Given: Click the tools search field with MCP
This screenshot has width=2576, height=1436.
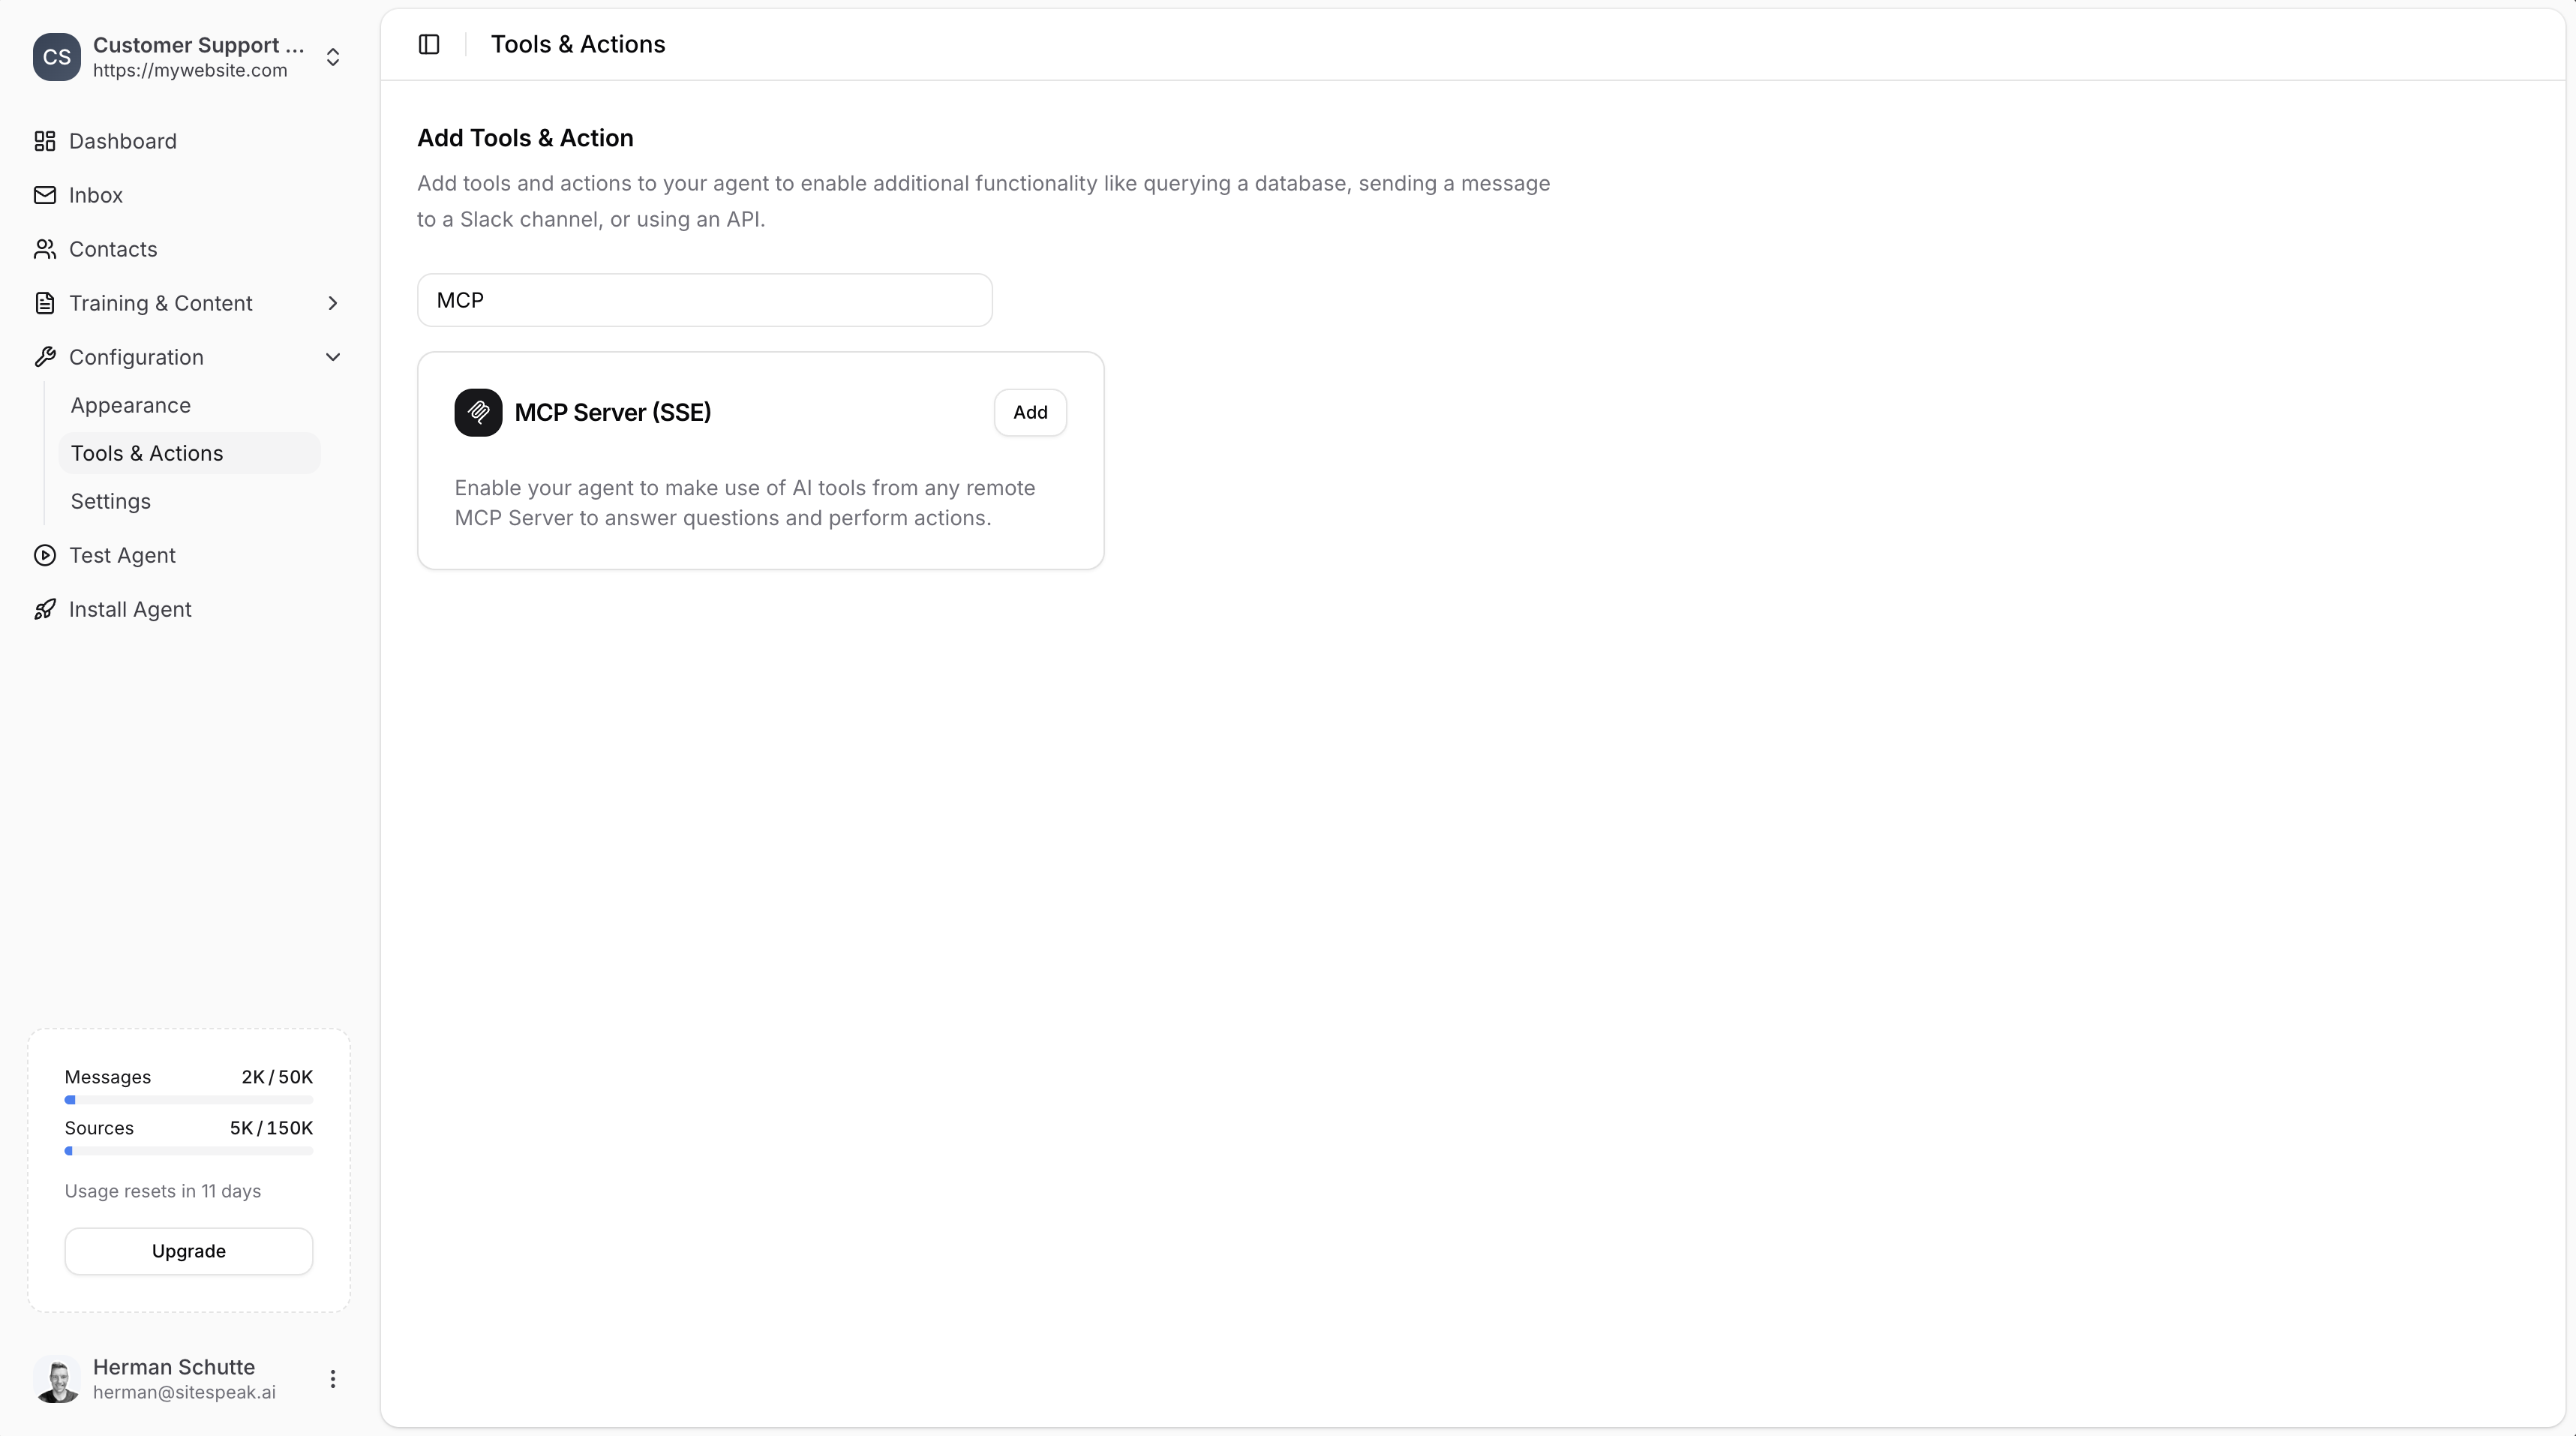Looking at the screenshot, I should (704, 300).
